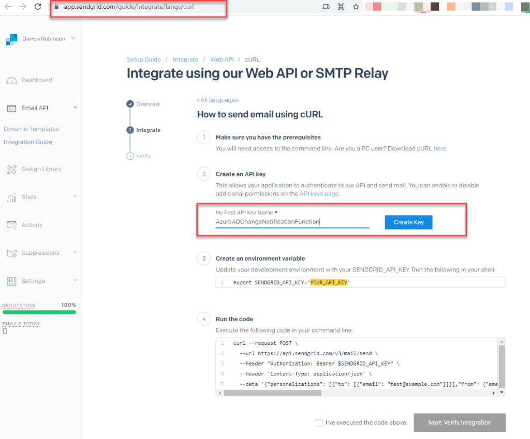This screenshot has height=439, width=530.
Task: Go to Setup Guide breadcrumb
Action: [x=143, y=59]
